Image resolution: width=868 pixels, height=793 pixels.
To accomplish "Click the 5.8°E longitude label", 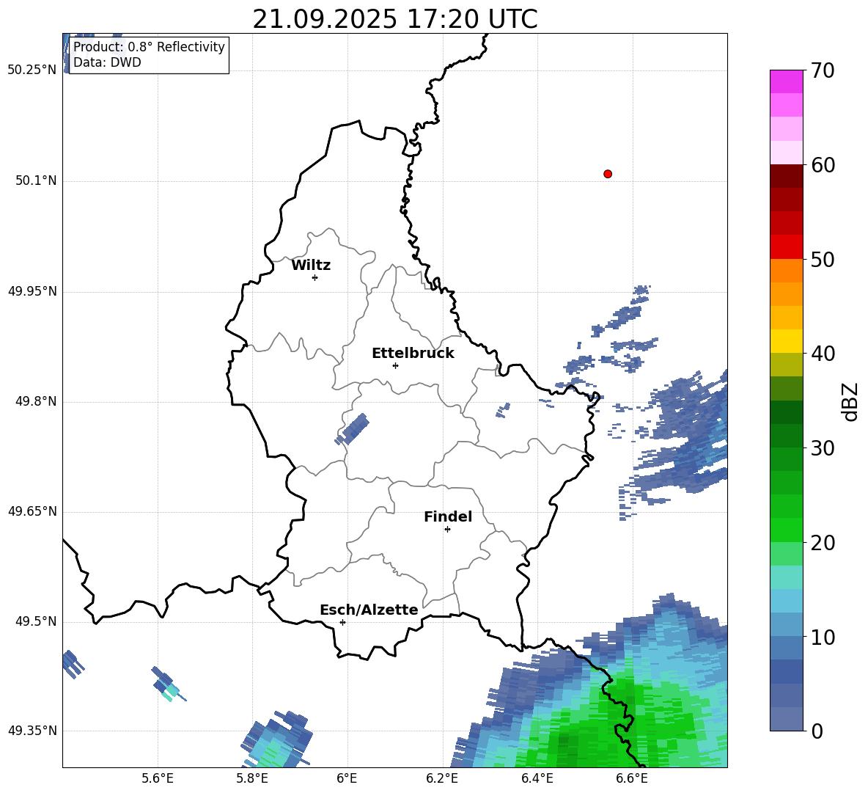I will pos(252,778).
